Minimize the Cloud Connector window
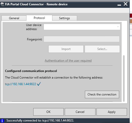The width and height of the screenshot is (132, 123). [119, 5]
